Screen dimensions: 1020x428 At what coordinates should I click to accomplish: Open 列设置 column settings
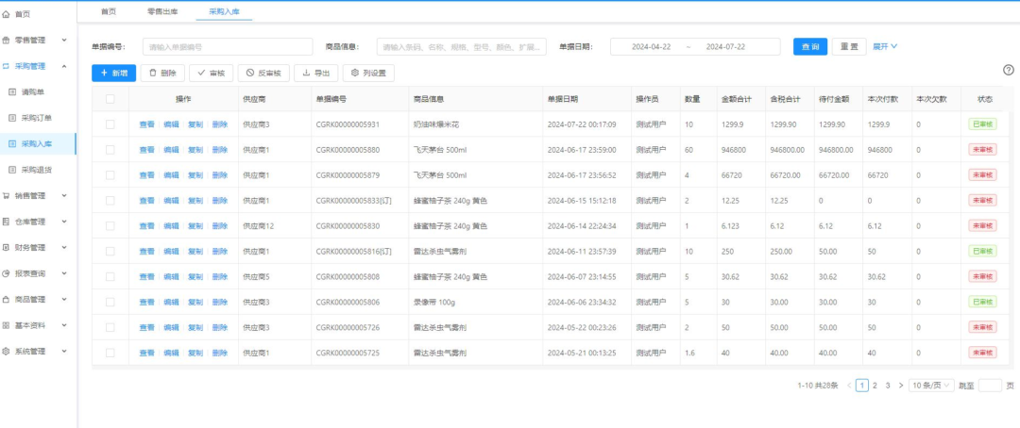(x=368, y=73)
